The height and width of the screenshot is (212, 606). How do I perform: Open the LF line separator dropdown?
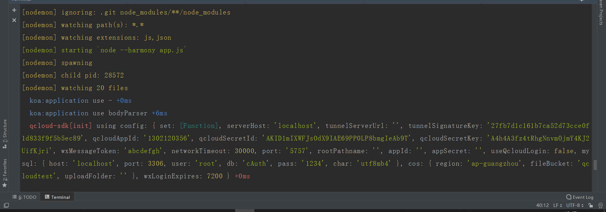(x=557, y=205)
